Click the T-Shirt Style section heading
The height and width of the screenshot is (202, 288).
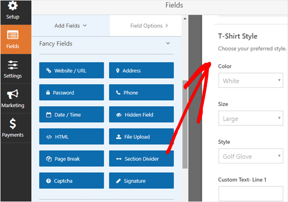coord(238,36)
